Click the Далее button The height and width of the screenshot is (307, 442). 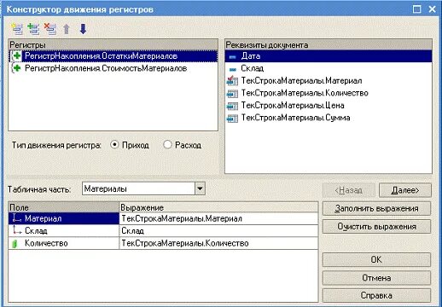[405, 190]
